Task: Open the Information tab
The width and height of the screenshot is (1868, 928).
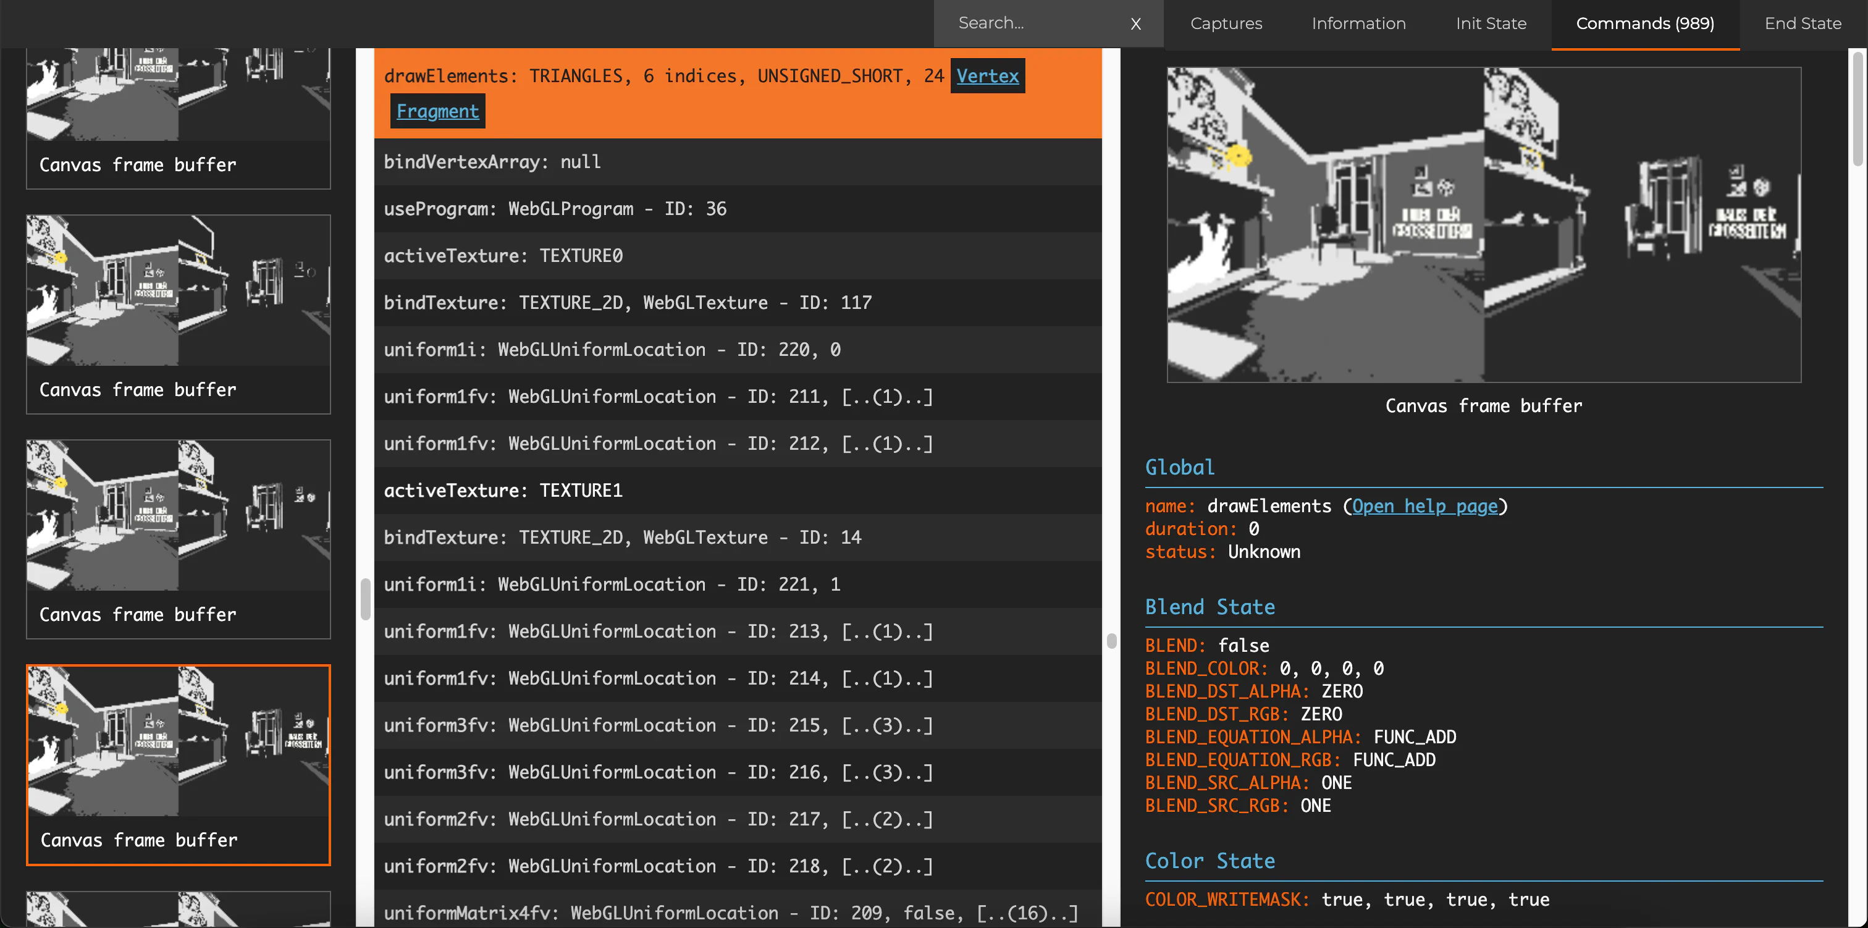Action: coord(1358,23)
